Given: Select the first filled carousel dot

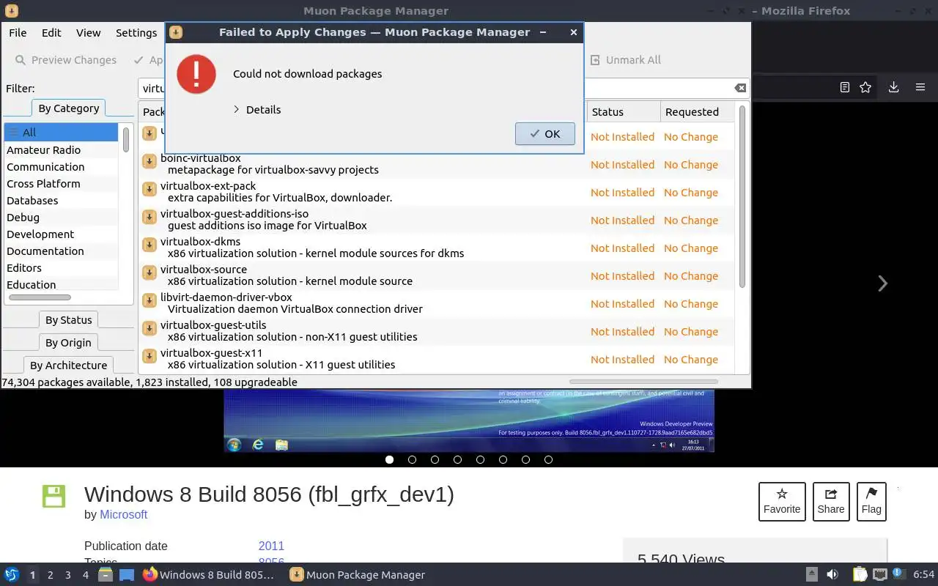Looking at the screenshot, I should tap(389, 460).
